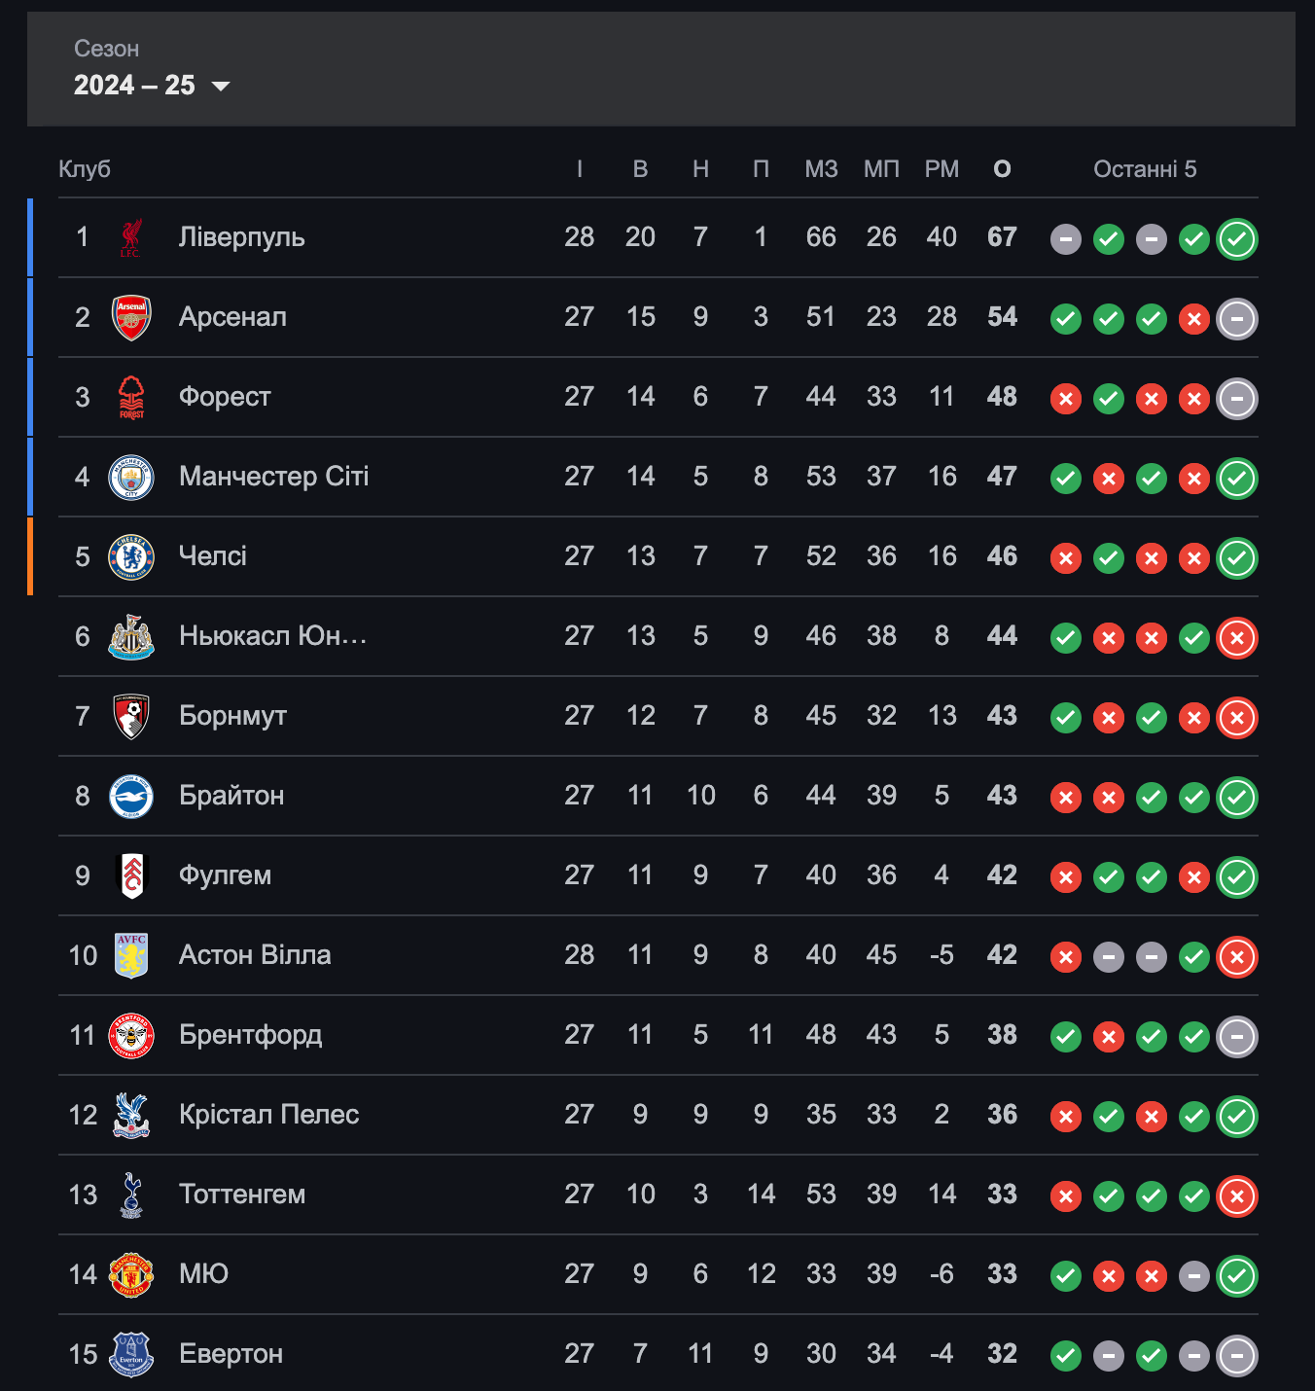
Task: Click Arsenal's latest draw result circle
Action: point(1237,319)
